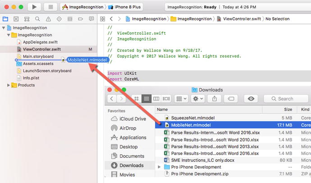This screenshot has width=311, height=183.
Task: Click the Finder back button
Action: coord(112,99)
